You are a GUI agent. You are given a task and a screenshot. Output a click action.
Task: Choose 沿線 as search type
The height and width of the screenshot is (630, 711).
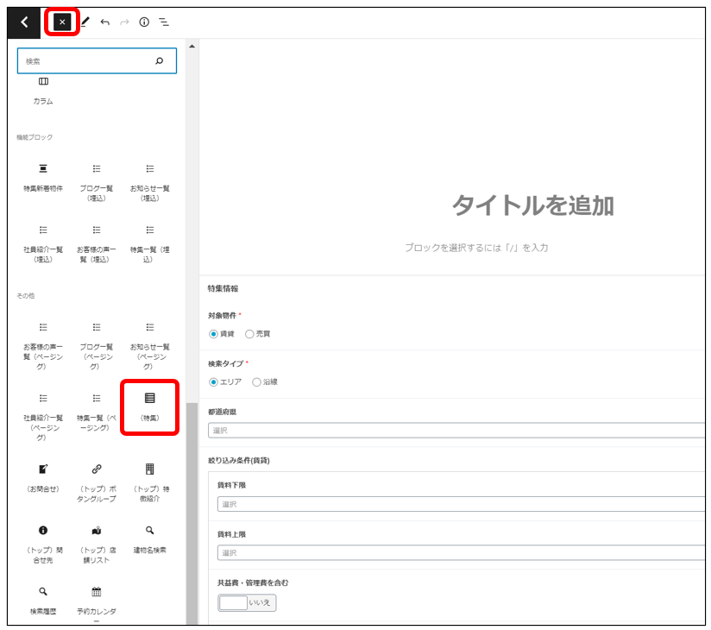coord(256,381)
